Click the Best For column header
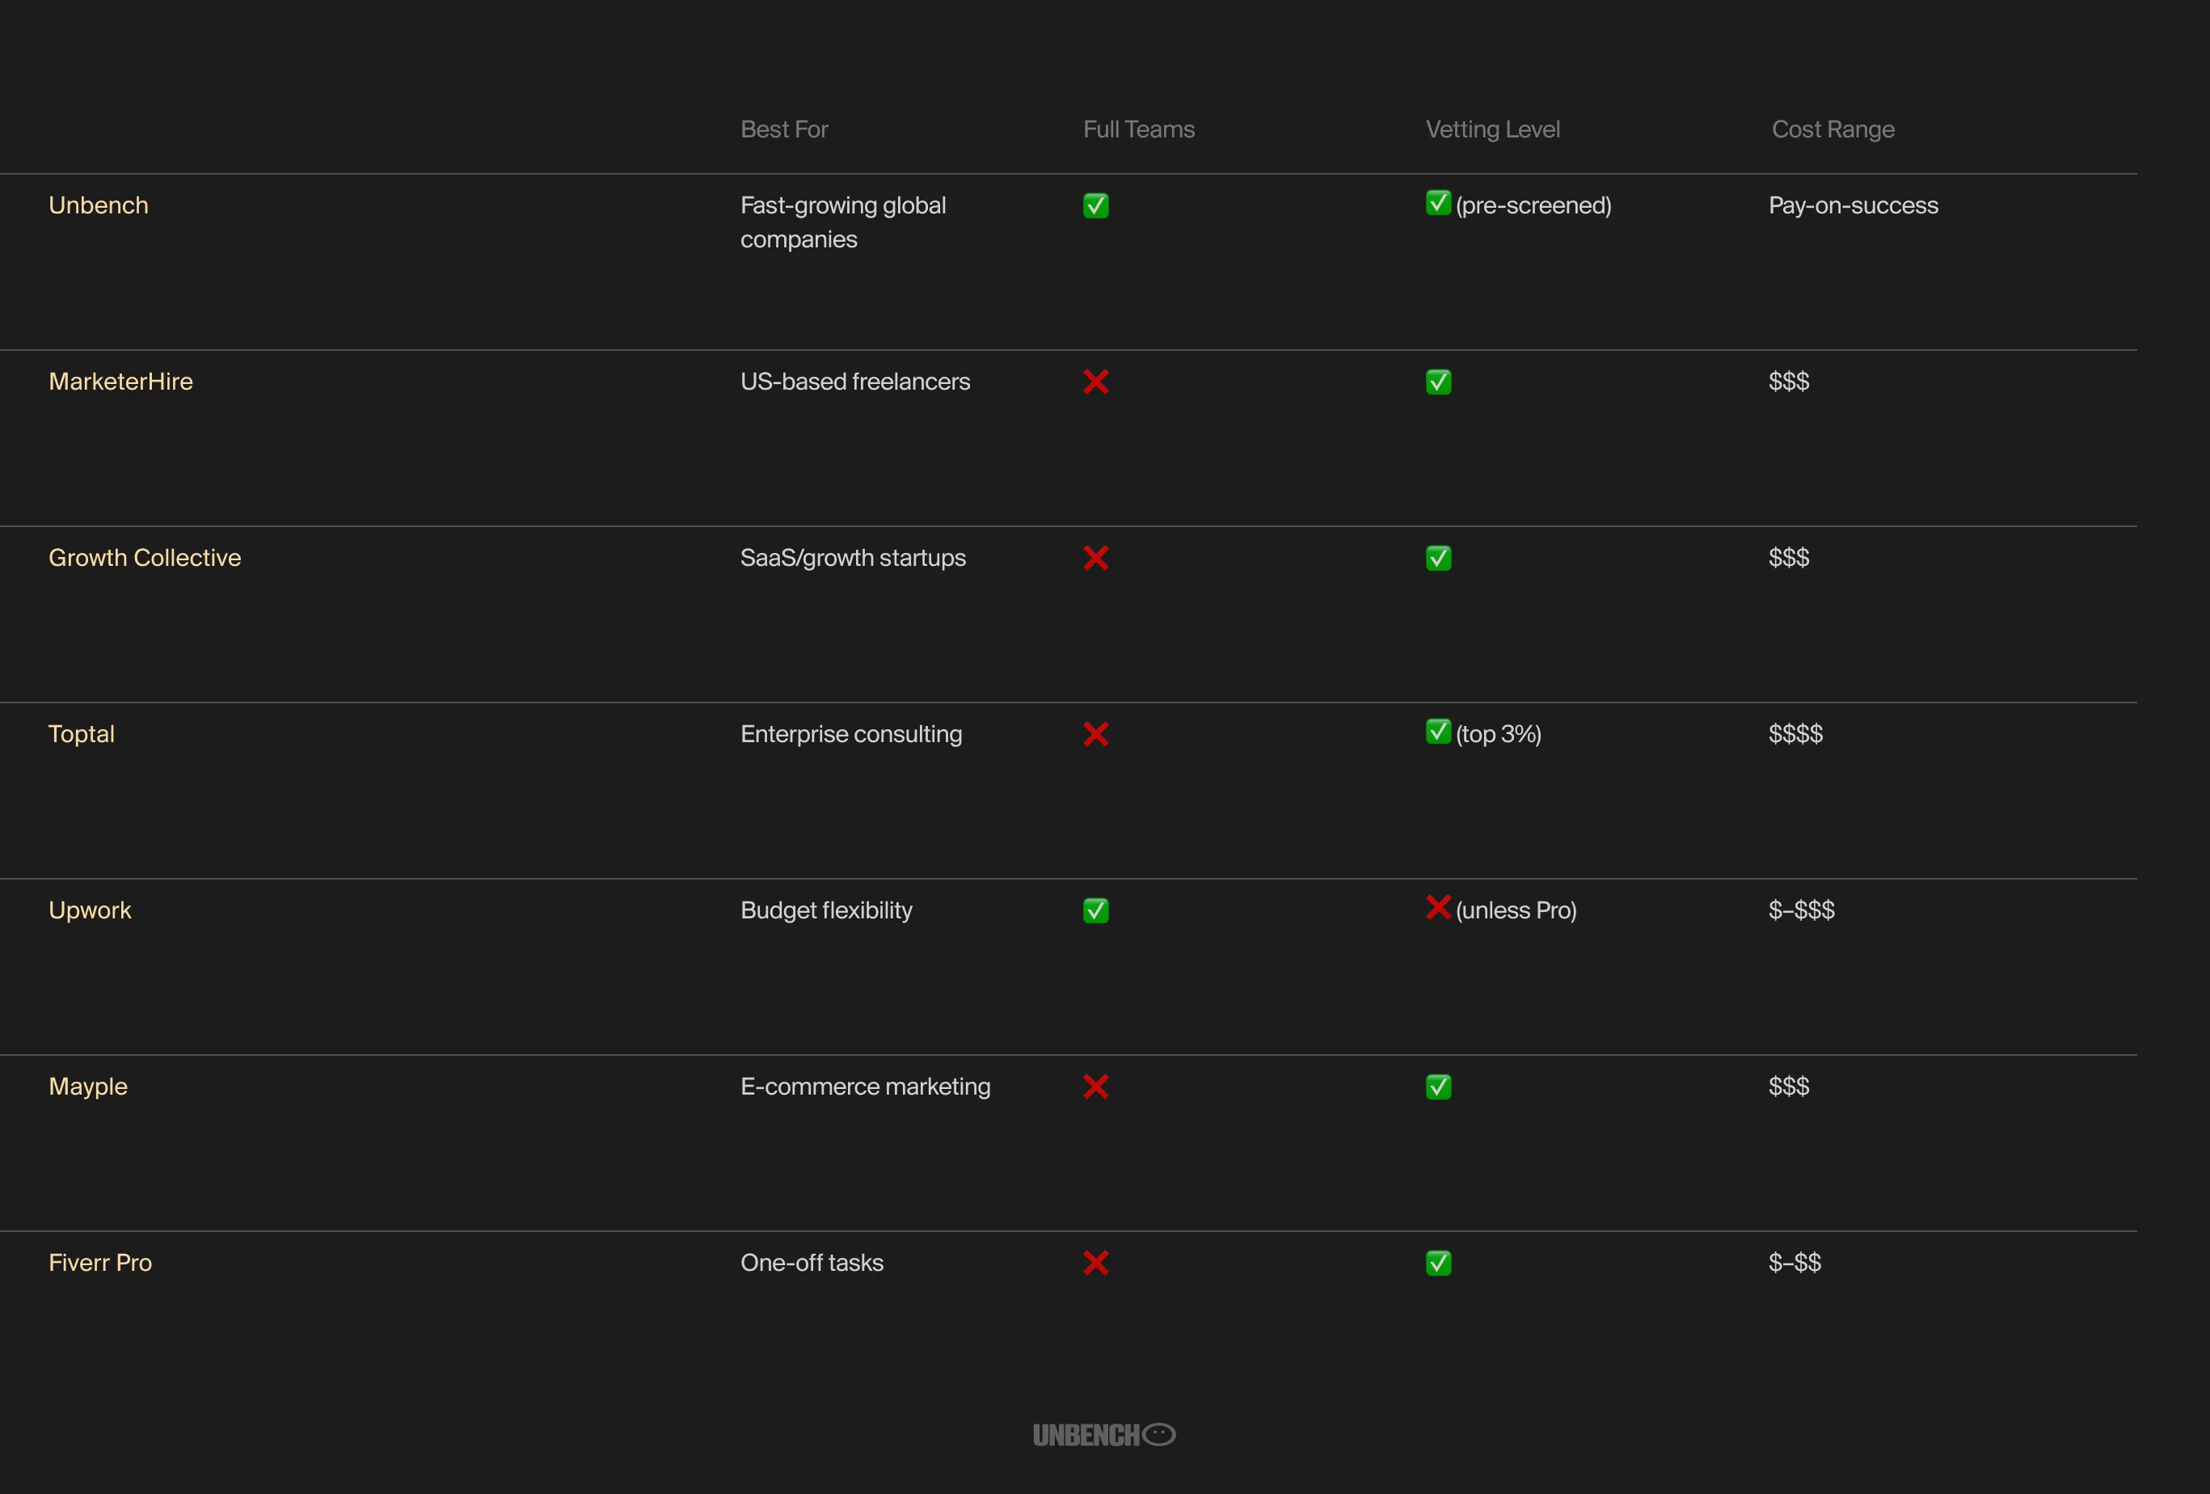This screenshot has width=2210, height=1494. point(783,129)
